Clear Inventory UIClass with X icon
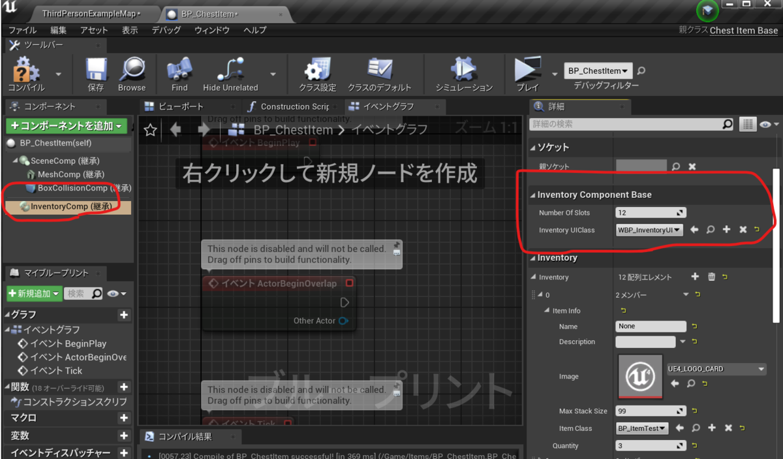Viewport: 783px width, 459px height. point(743,230)
